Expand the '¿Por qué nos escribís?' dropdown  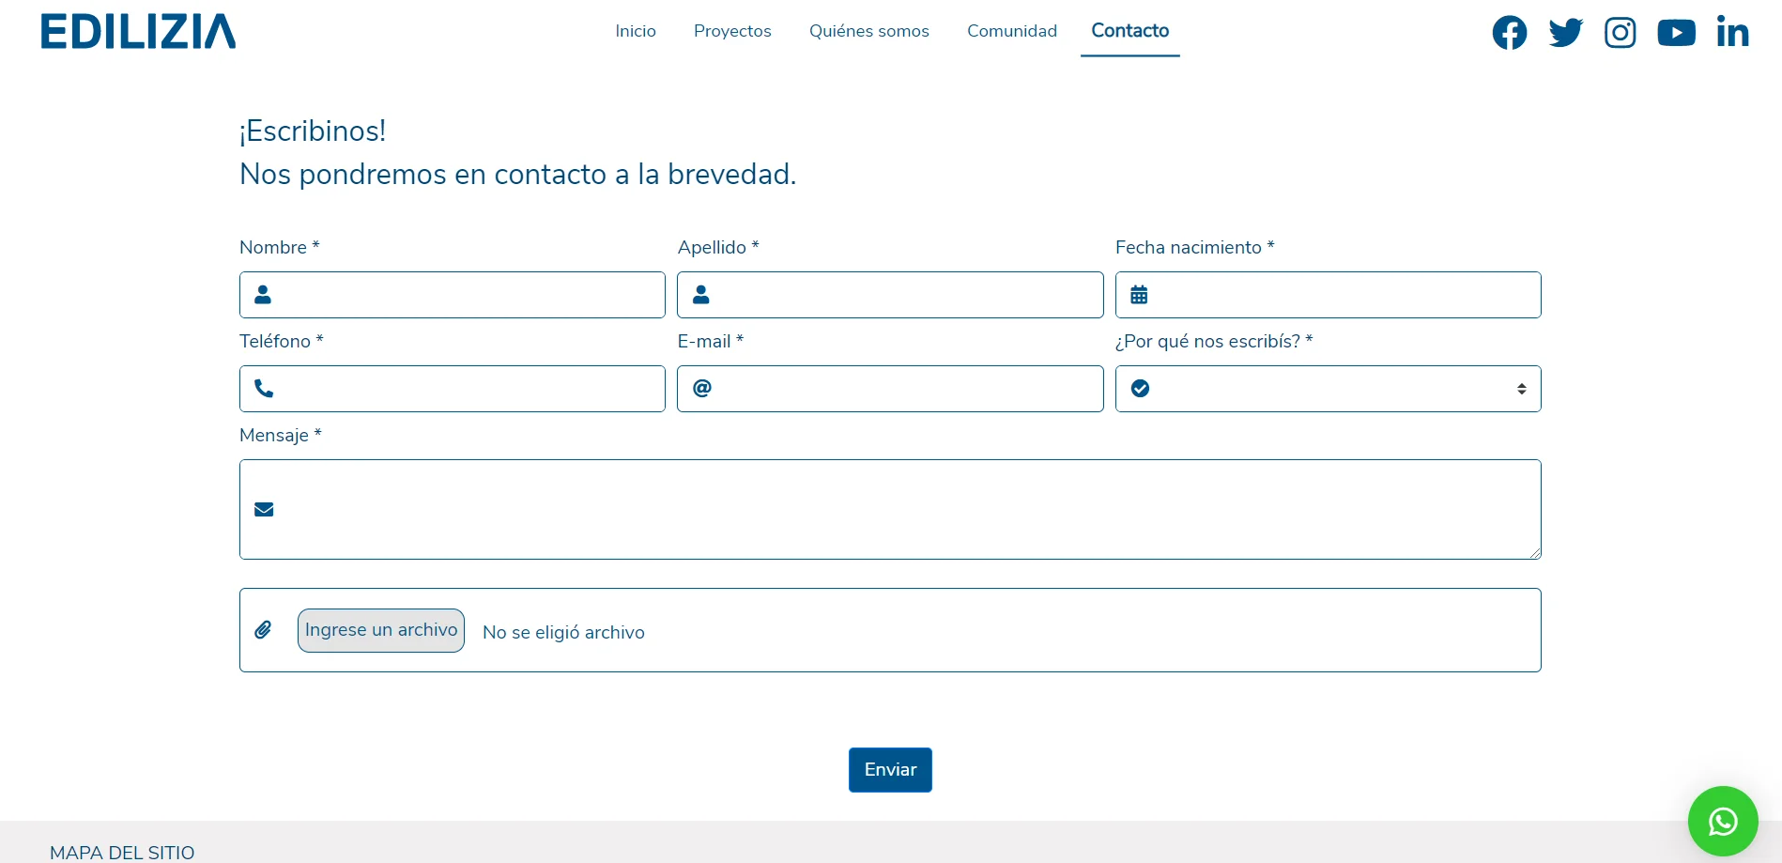pyautogui.click(x=1328, y=389)
